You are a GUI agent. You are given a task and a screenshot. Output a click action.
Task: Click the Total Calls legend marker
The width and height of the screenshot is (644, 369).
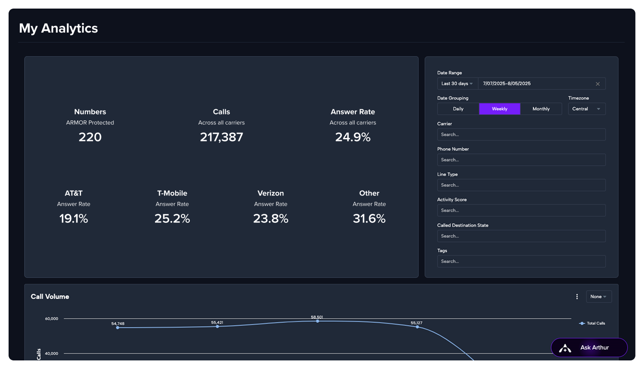582,323
